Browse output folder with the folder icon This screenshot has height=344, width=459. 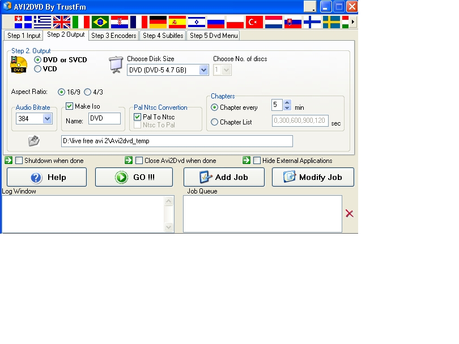coord(34,140)
